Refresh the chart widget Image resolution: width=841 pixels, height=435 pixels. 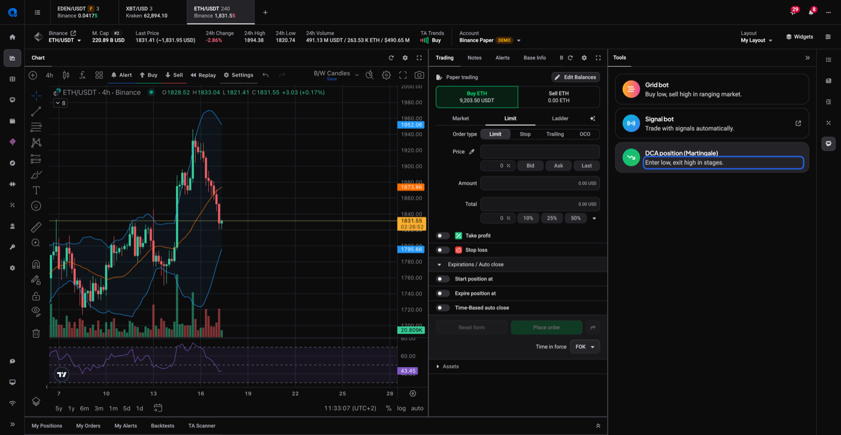click(x=391, y=58)
